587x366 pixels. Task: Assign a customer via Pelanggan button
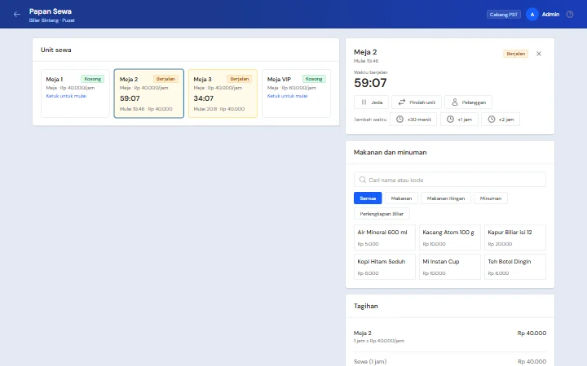[468, 102]
